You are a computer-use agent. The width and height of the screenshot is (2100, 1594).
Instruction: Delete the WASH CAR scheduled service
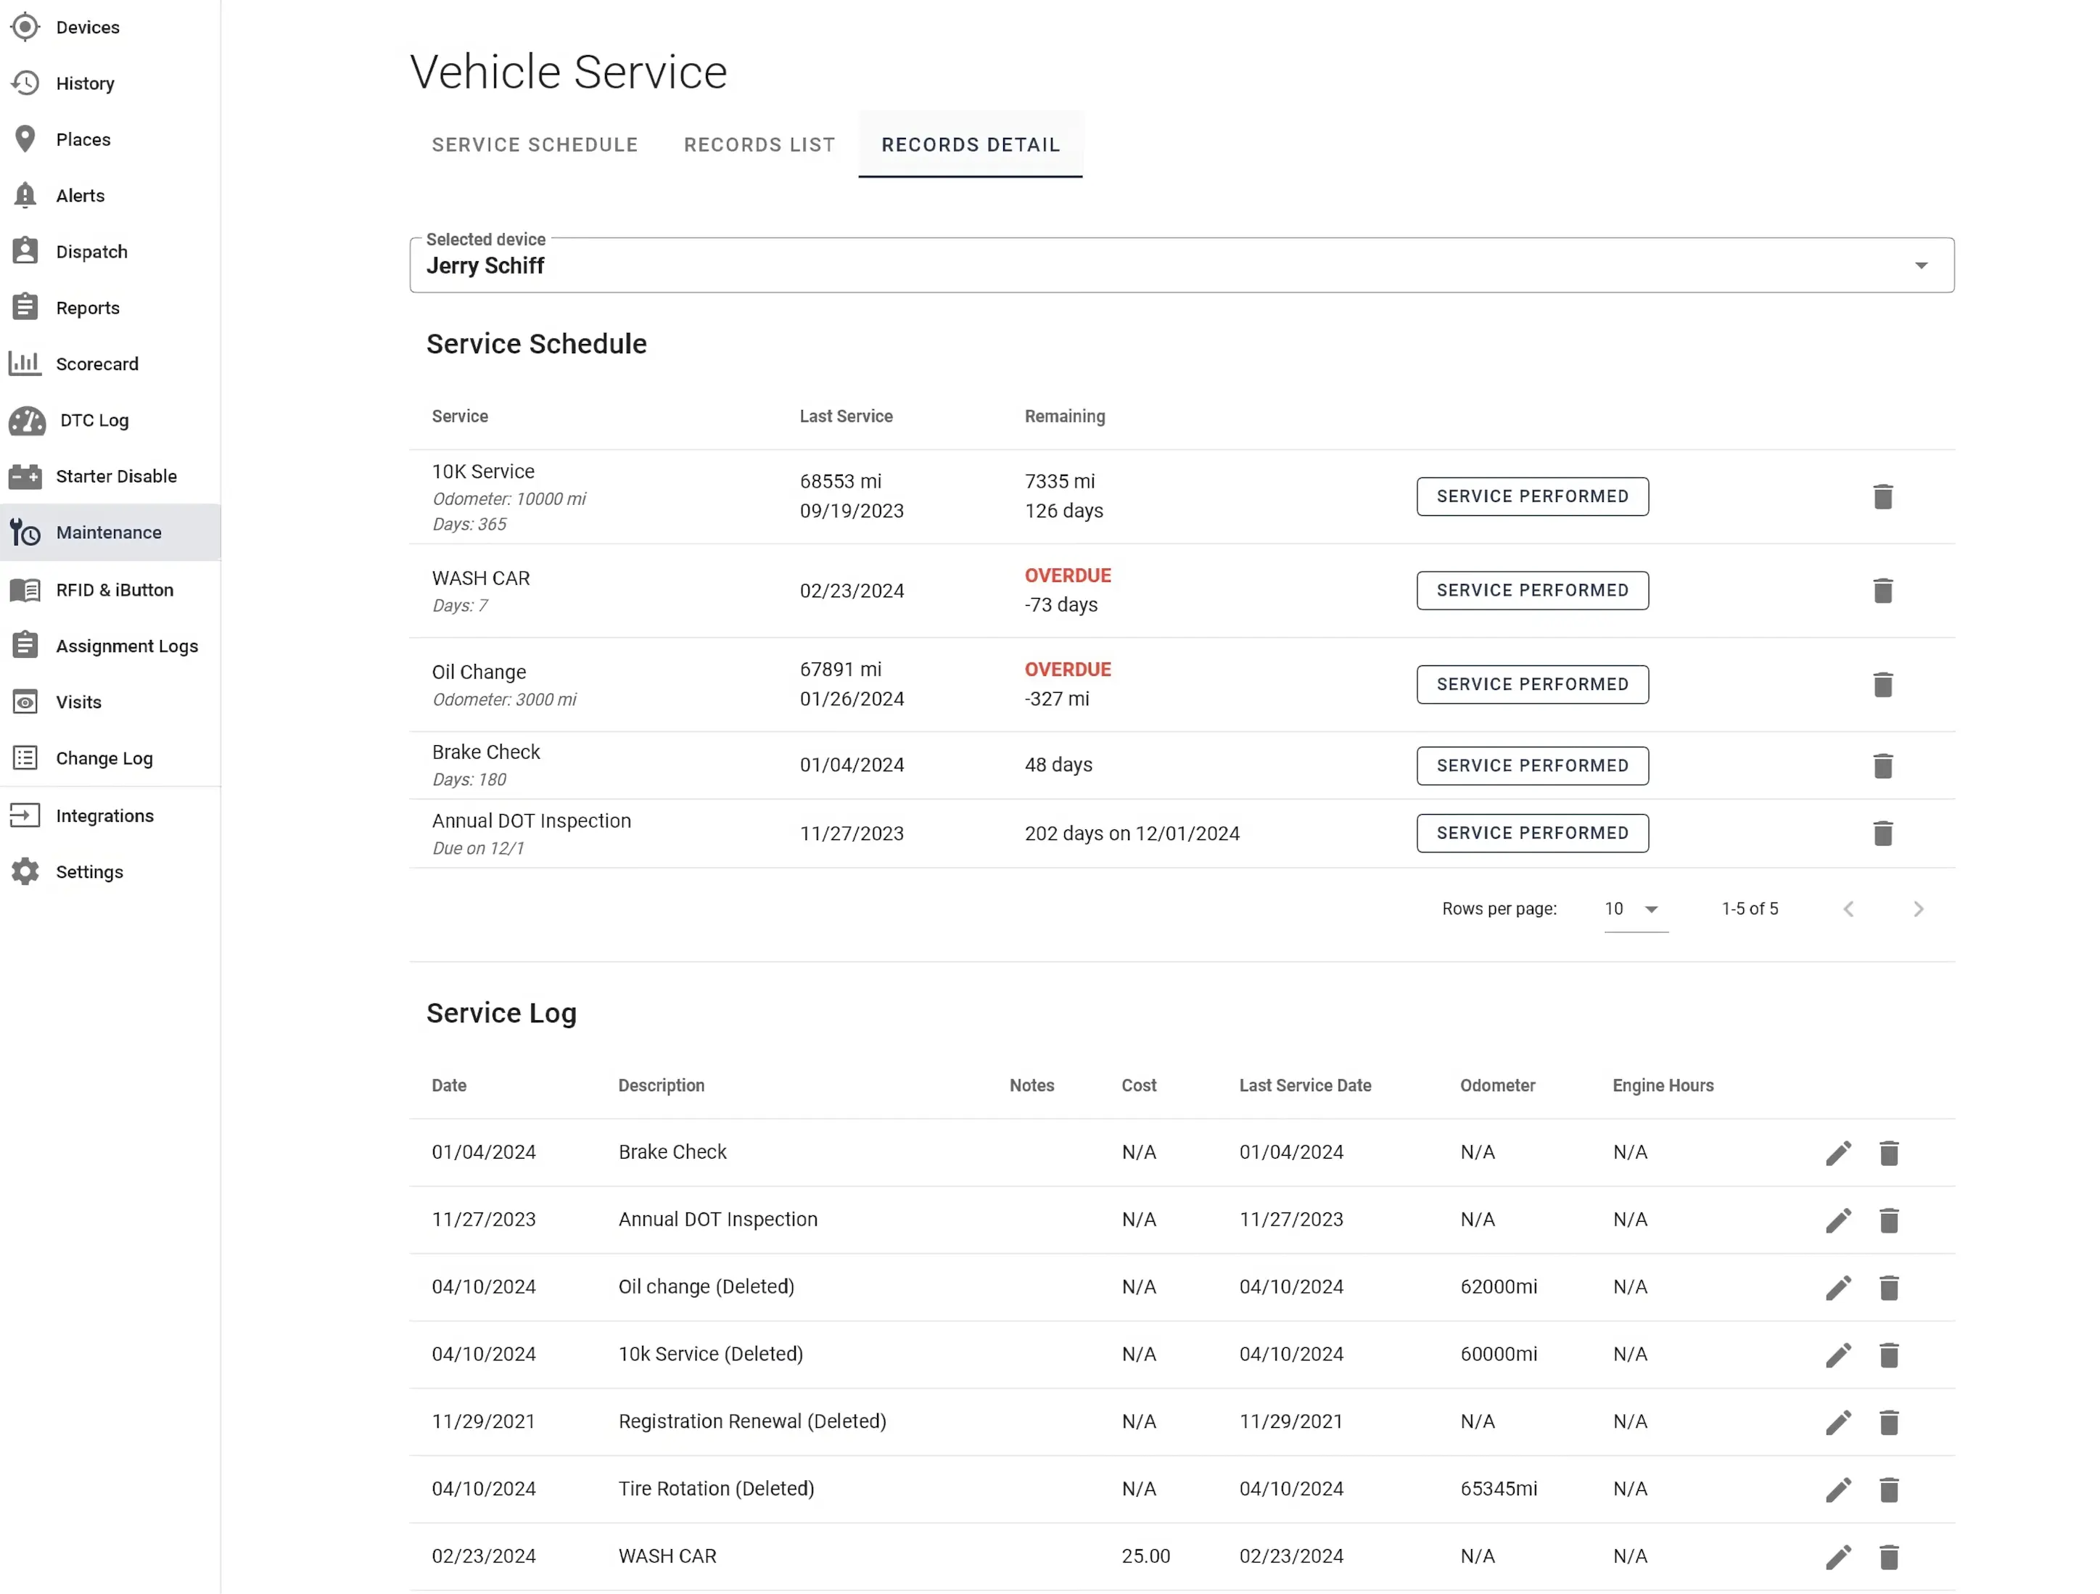click(x=1884, y=591)
